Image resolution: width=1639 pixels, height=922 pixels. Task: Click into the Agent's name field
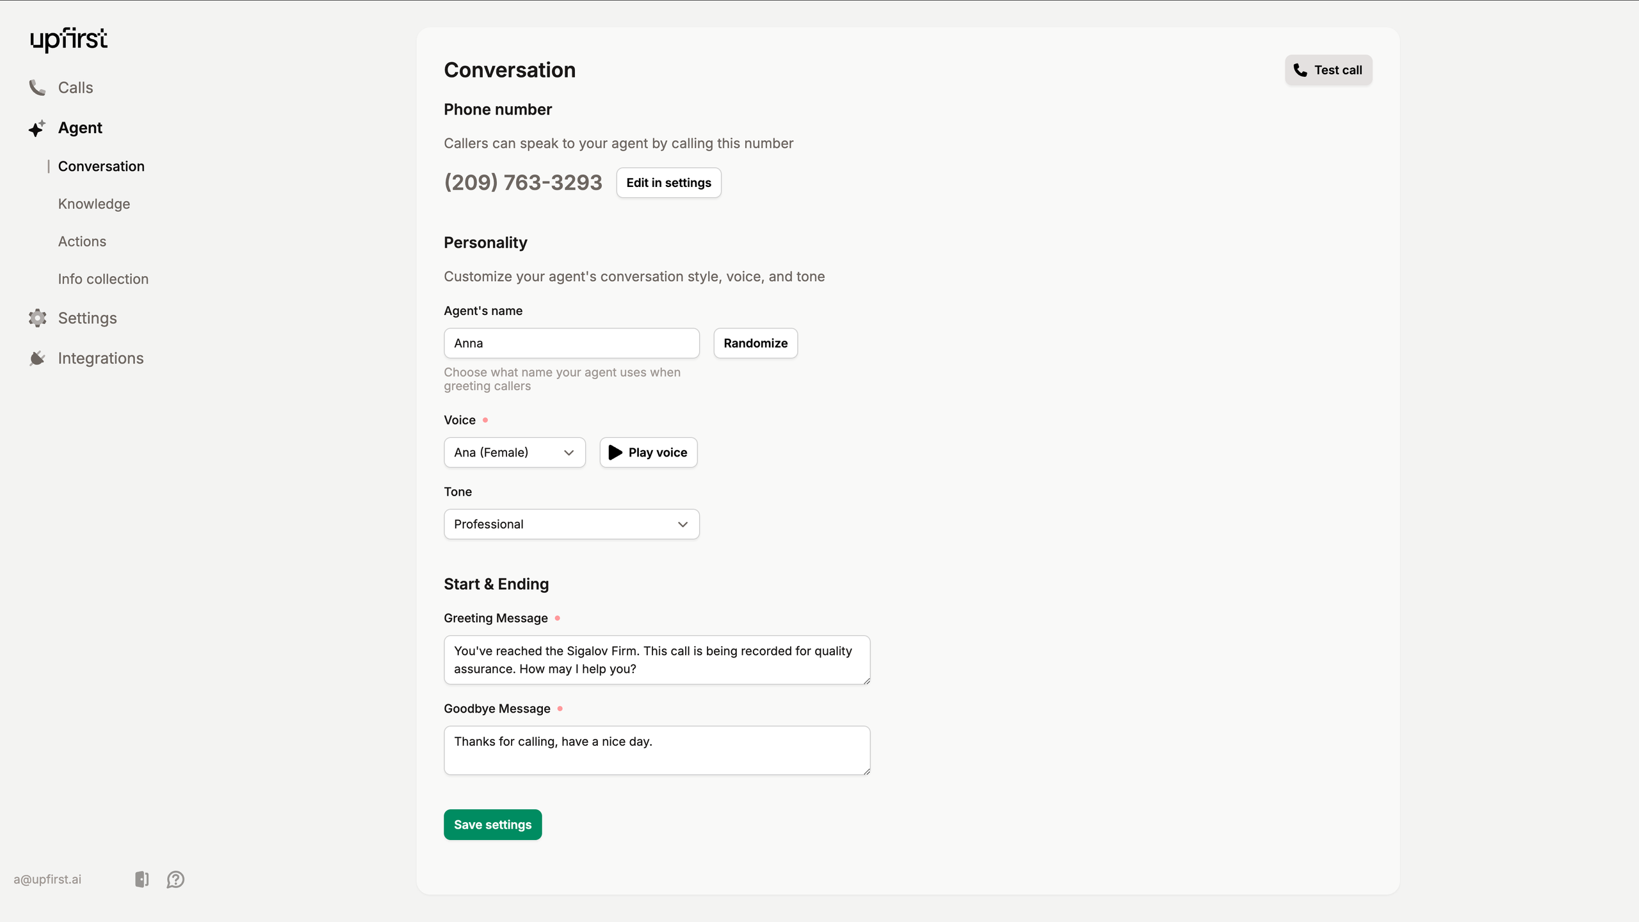click(571, 343)
